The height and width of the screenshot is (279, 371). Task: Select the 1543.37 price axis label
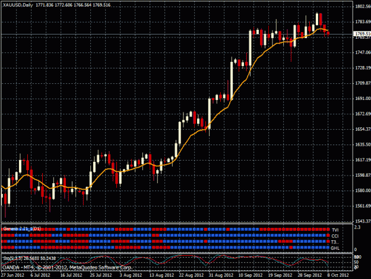click(363, 221)
